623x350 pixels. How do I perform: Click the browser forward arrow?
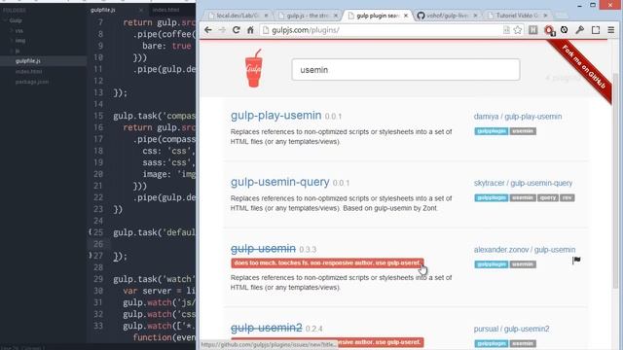pos(222,30)
